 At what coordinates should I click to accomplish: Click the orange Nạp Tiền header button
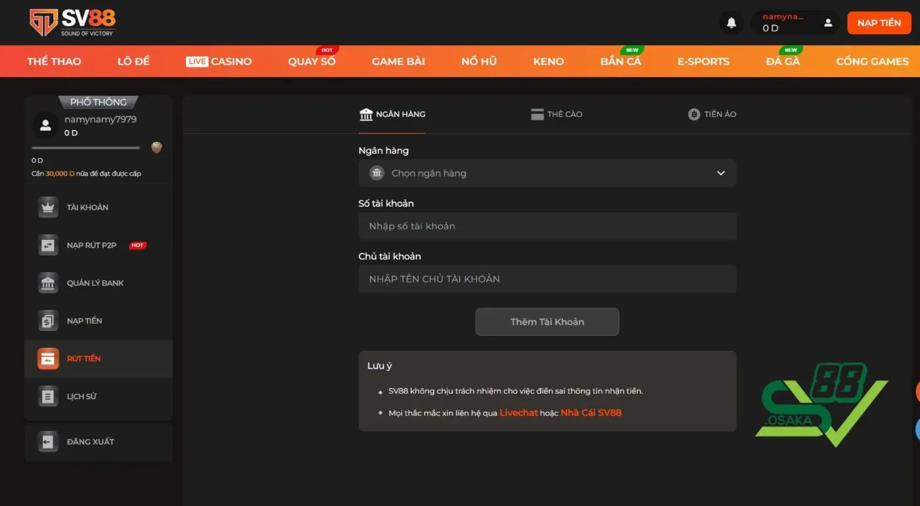coord(879,23)
